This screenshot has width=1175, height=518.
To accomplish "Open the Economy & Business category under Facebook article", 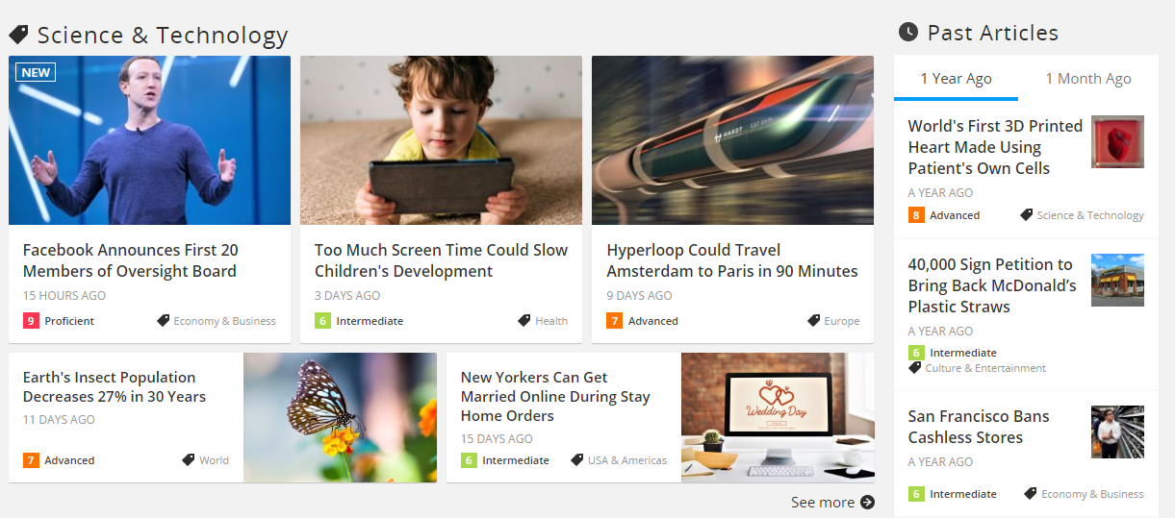I will [224, 321].
